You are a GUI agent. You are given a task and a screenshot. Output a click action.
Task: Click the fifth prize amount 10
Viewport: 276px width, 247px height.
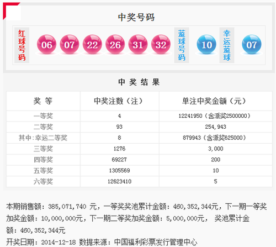click(216, 171)
